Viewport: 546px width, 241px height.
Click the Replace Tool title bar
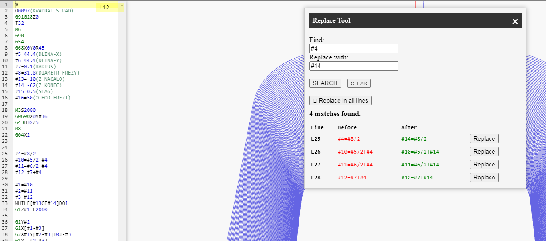[x=415, y=20]
